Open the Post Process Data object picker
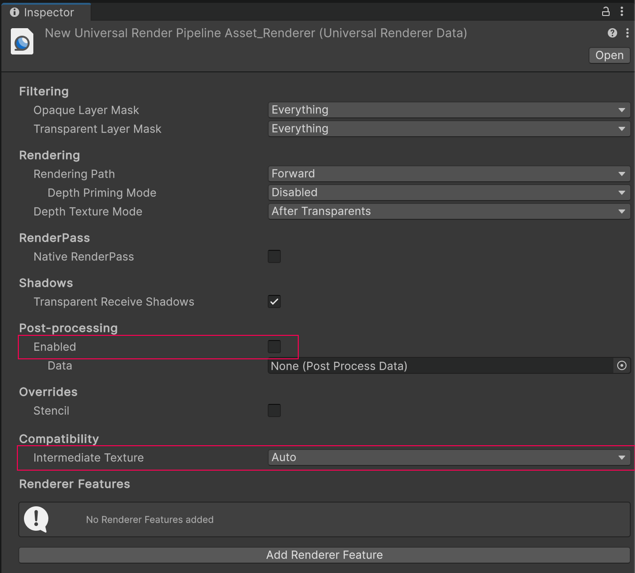 (622, 365)
